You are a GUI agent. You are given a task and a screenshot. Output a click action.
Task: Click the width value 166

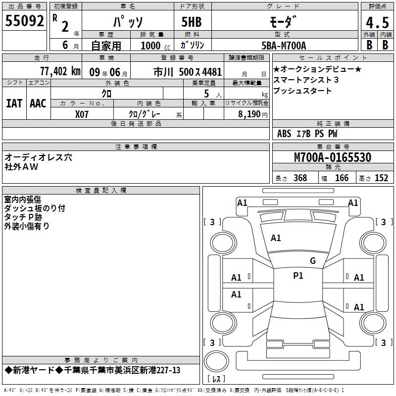pos(342,178)
